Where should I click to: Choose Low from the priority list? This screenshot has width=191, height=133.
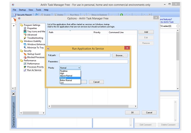[x=70, y=83]
